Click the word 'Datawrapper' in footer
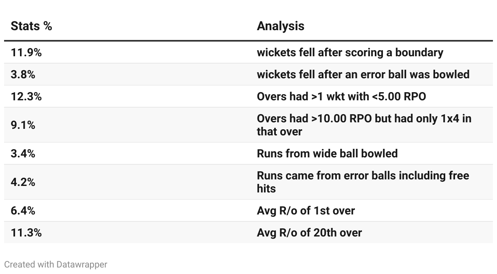The image size is (497, 274). 81,265
